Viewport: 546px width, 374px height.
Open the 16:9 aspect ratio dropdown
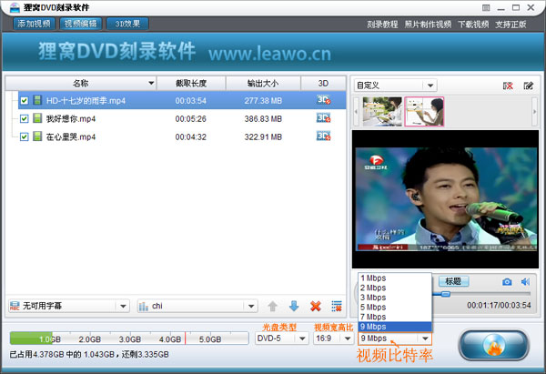pyautogui.click(x=333, y=339)
